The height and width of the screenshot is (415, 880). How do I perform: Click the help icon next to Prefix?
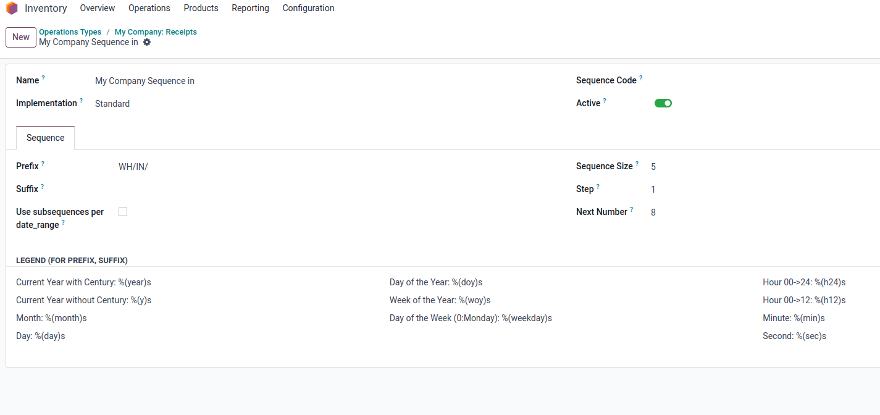pos(43,164)
